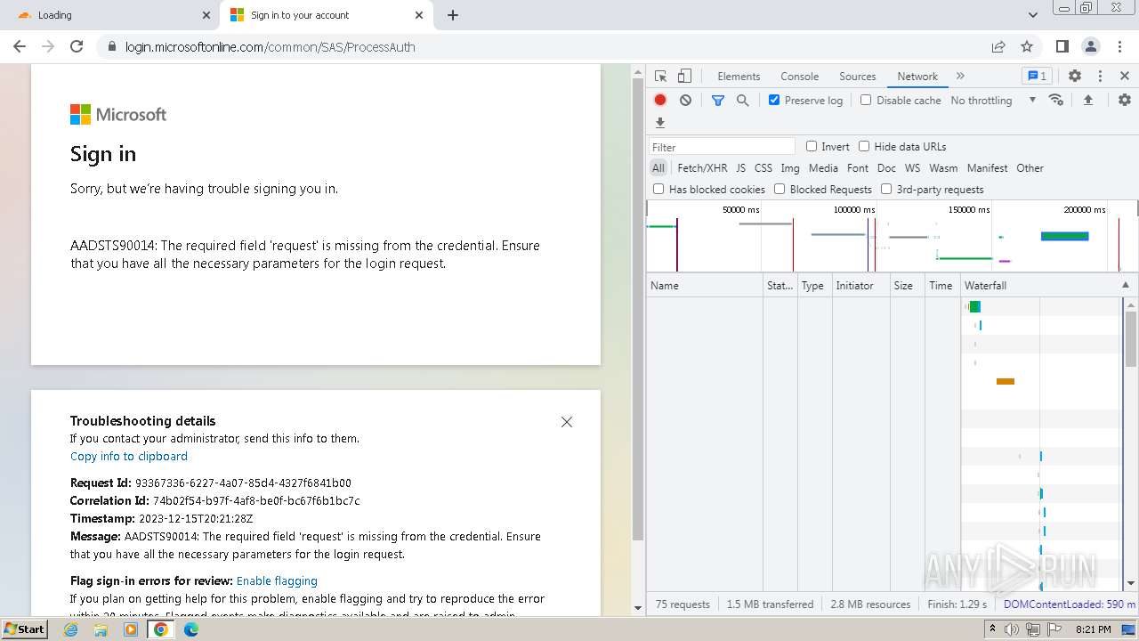Sort by Waterfall column arrow
Image resolution: width=1139 pixels, height=641 pixels.
coord(1125,286)
